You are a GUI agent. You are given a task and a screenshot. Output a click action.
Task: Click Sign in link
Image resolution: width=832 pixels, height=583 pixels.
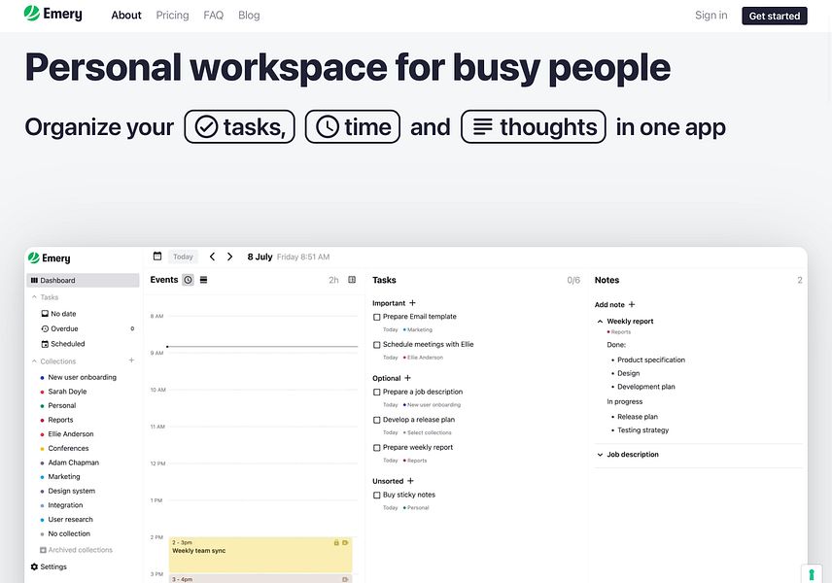click(x=711, y=16)
